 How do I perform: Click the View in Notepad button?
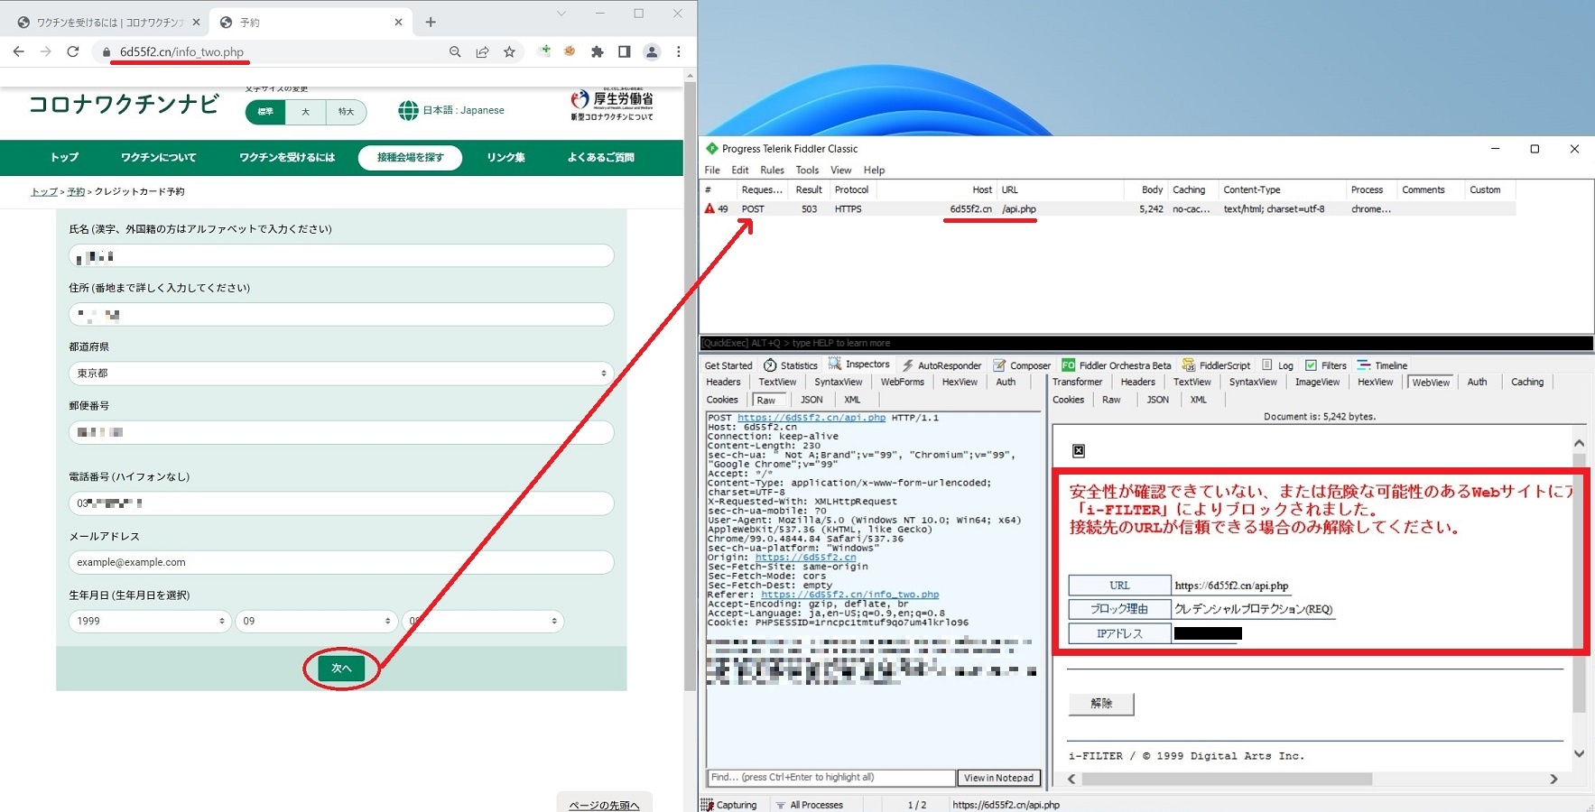pos(998,778)
